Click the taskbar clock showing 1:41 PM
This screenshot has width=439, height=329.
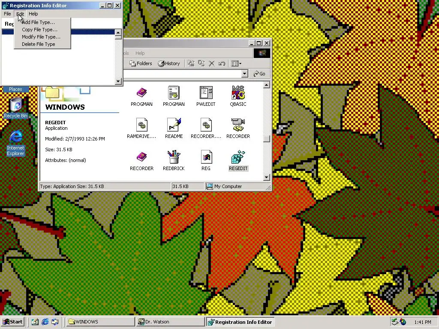tap(422, 322)
